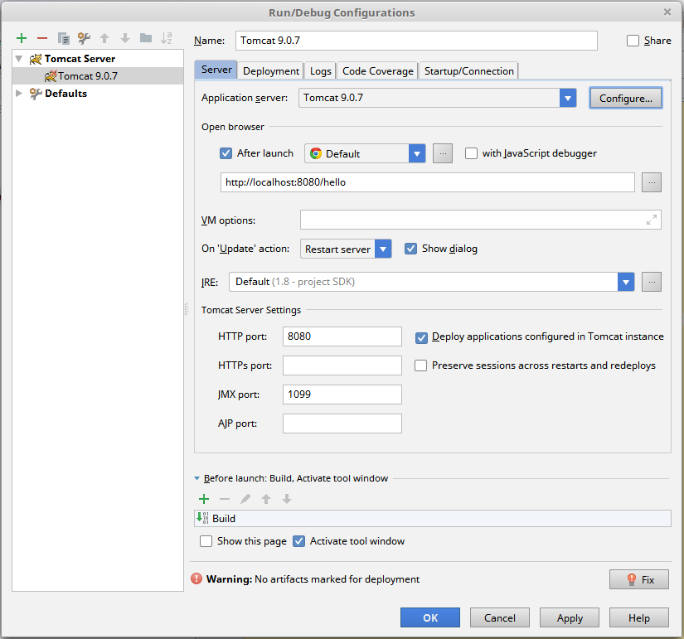Open the Default browser dropdown
The image size is (684, 639).
coord(416,153)
